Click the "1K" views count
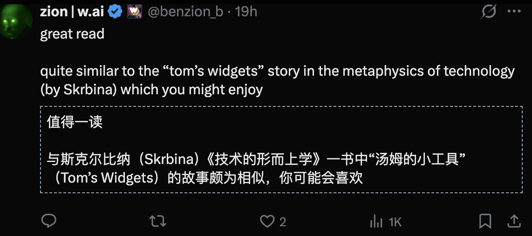The height and width of the screenshot is (236, 532). pos(395,222)
